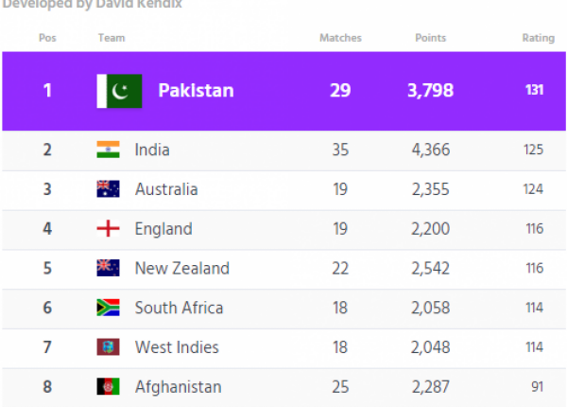Select the South Africa team name
The image size is (567, 407).
tap(179, 308)
